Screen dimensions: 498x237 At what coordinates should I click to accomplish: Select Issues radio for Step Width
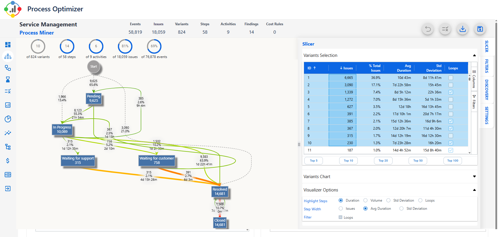pos(341,209)
